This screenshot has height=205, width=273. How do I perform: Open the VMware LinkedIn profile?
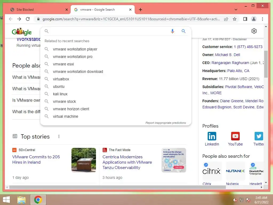click(x=212, y=139)
